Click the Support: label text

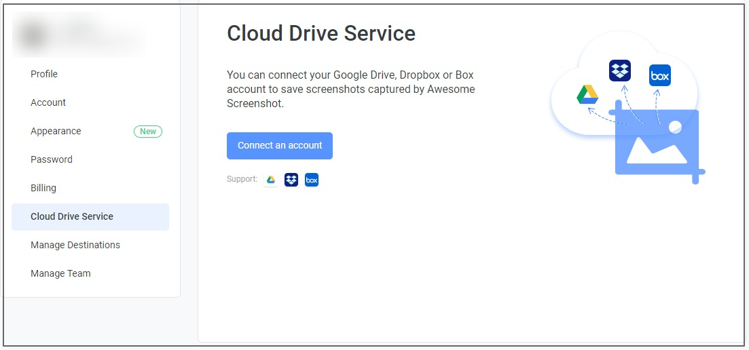pos(242,179)
